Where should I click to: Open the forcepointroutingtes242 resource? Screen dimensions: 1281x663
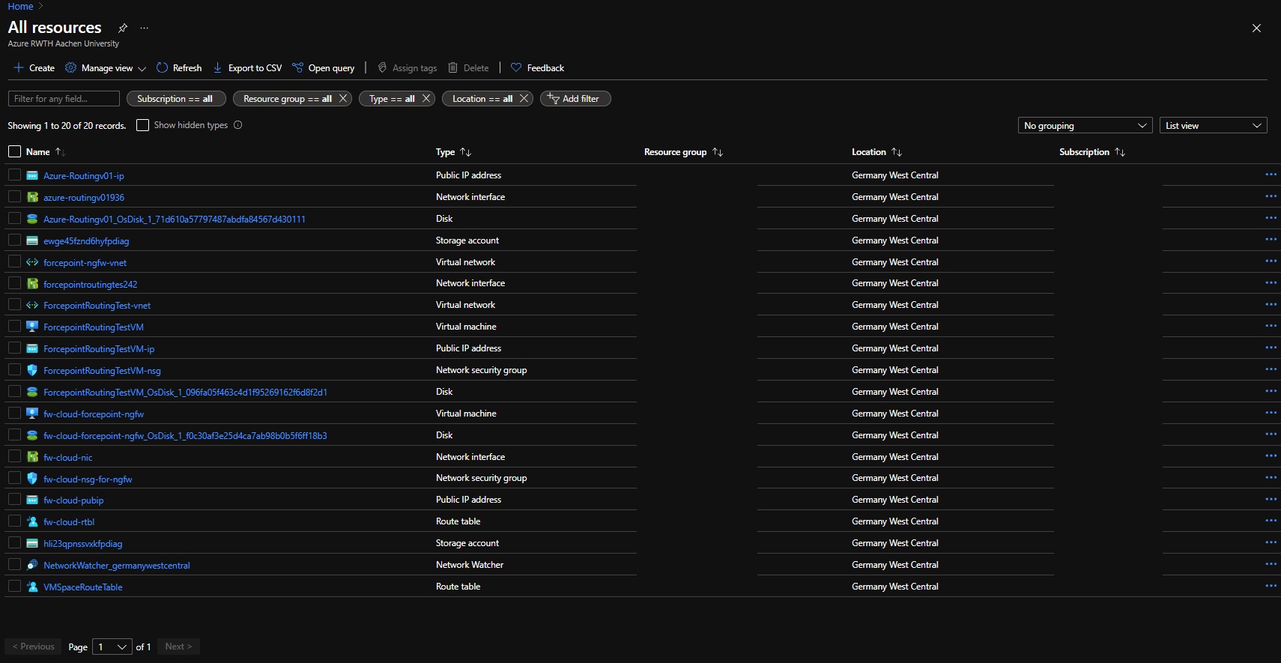pos(91,285)
